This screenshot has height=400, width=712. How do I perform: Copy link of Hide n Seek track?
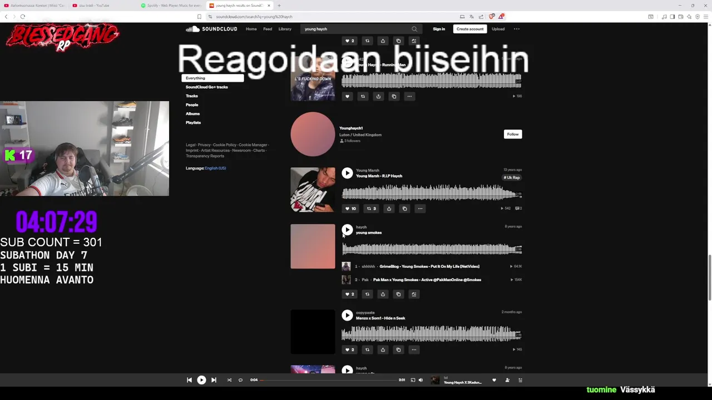pyautogui.click(x=398, y=349)
